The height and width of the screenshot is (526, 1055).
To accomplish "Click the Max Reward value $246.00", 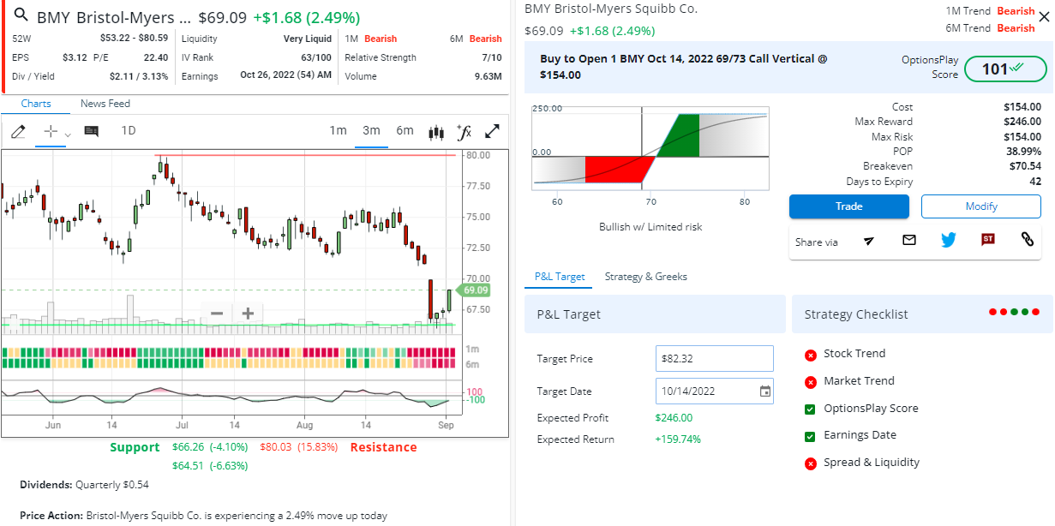I will (x=1022, y=122).
